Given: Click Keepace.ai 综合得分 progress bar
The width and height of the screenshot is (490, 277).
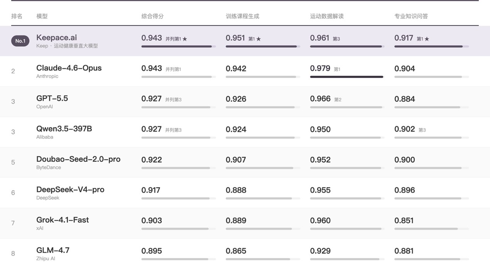Looking at the screenshot, I should tap(178, 46).
